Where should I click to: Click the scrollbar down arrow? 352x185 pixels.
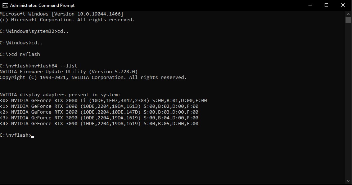click(348, 181)
